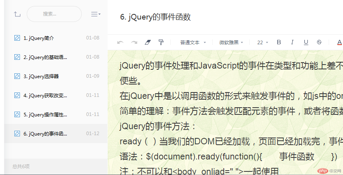The image size is (343, 175).
Task: Open note 3. jQuery选择器
Action: pyautogui.click(x=56, y=77)
